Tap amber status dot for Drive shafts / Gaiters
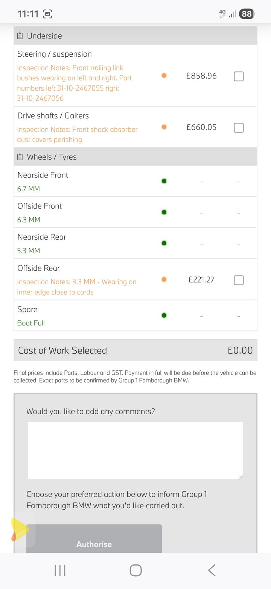The height and width of the screenshot is (589, 271). [x=164, y=127]
